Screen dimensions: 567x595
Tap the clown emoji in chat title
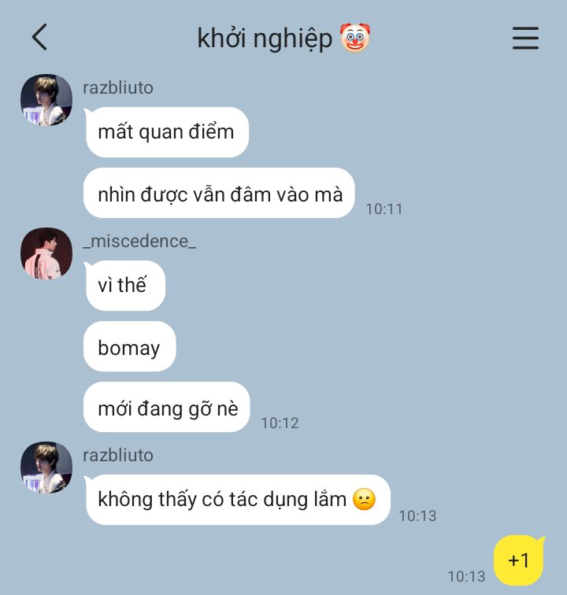355,38
